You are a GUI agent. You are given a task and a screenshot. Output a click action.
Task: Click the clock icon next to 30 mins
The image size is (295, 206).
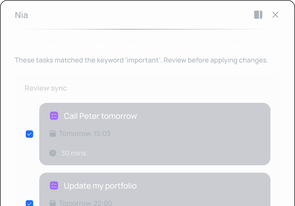click(x=53, y=153)
